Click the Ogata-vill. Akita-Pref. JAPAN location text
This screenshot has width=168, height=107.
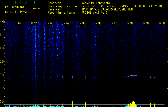(122, 6)
